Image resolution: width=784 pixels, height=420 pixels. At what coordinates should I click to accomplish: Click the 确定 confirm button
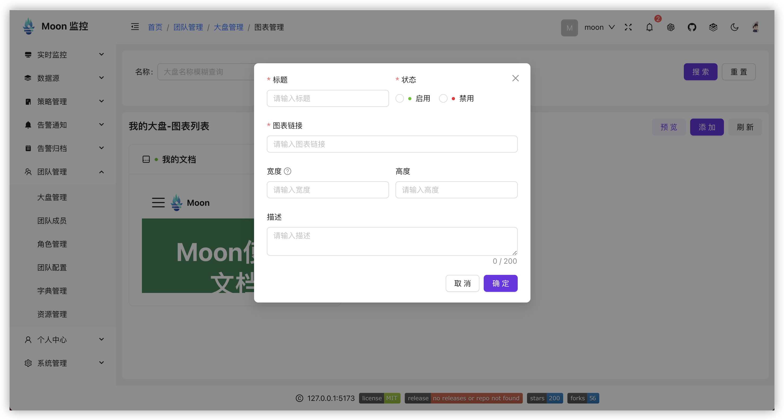tap(501, 284)
